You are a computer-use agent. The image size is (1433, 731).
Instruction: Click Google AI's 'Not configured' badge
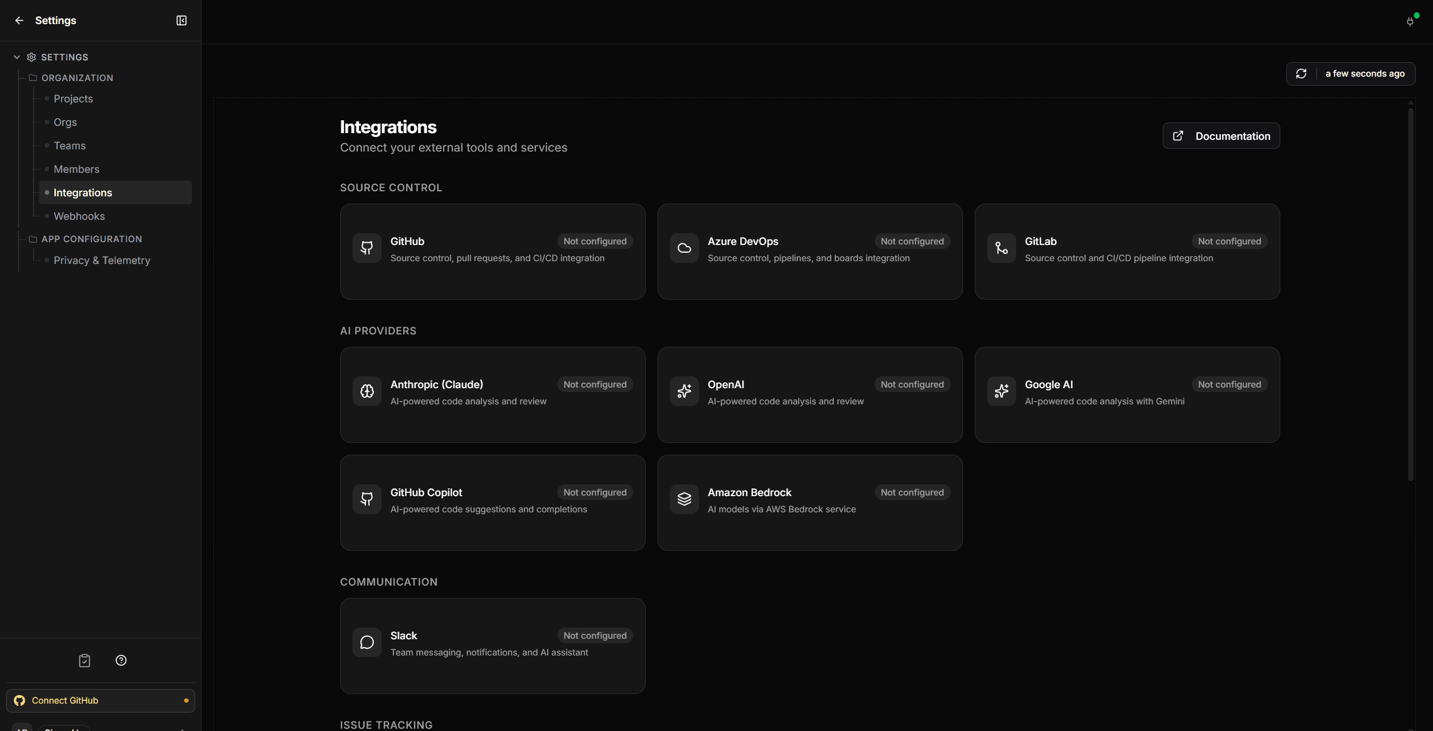(1229, 384)
